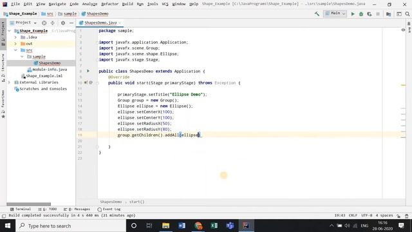Show hidden system tray icons chevron
Image resolution: width=412 pixels, height=232 pixels.
[332, 226]
